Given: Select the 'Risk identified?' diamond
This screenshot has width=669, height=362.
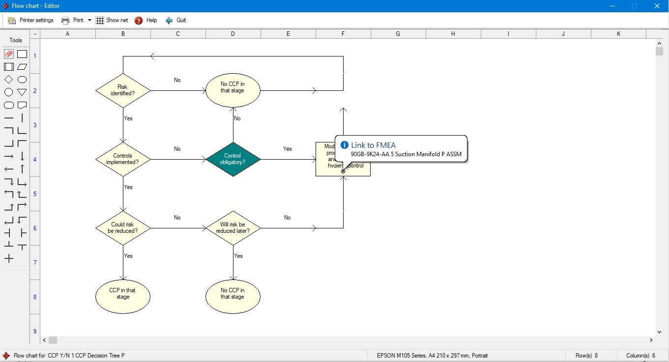Looking at the screenshot, I should [x=123, y=90].
